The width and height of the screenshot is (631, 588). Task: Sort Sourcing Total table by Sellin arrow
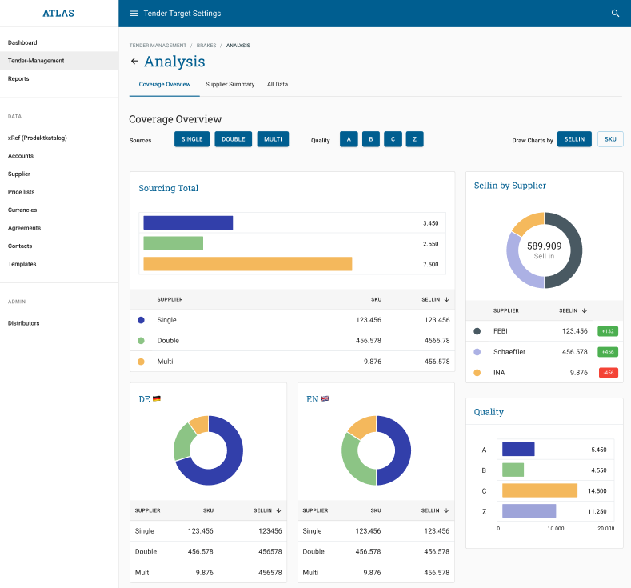point(447,299)
